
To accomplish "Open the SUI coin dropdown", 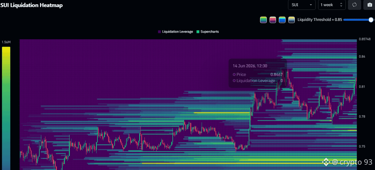I will pyautogui.click(x=302, y=5).
